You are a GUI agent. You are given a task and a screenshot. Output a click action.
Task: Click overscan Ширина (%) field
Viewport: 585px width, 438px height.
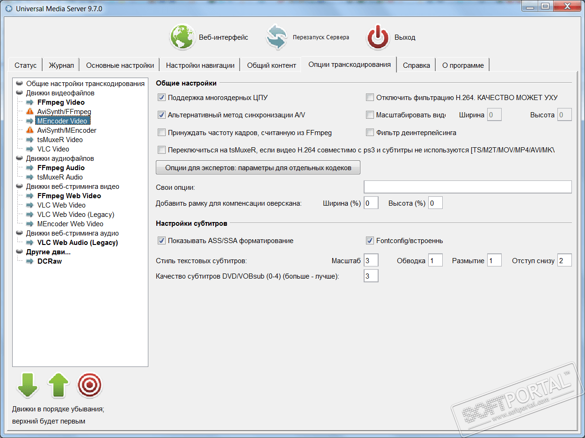click(371, 203)
